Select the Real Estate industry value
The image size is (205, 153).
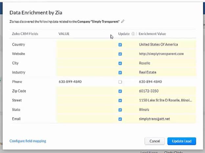click(x=148, y=72)
